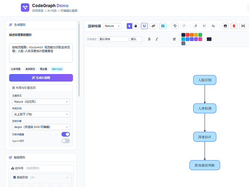Image resolution: width=249 pixels, height=187 pixels.
Task: Select the 系统架构 preset chip
Action: [30, 69]
